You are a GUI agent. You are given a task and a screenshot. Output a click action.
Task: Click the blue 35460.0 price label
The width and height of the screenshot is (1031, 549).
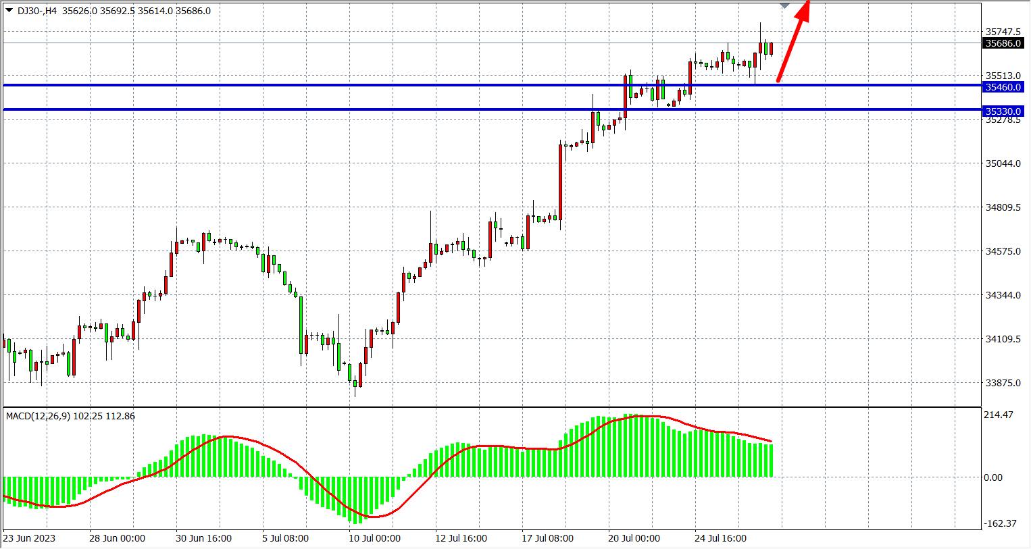coord(1003,87)
